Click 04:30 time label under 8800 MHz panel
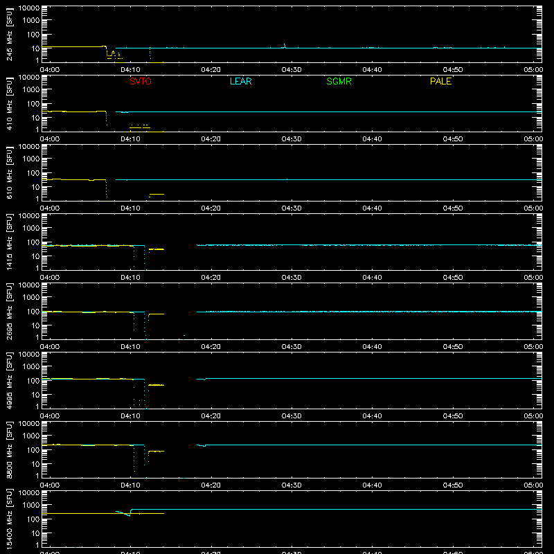 pos(292,485)
